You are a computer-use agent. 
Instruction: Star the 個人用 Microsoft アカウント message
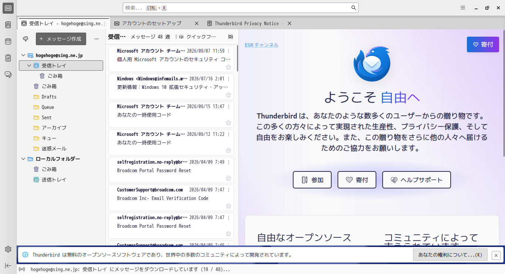(x=228, y=67)
